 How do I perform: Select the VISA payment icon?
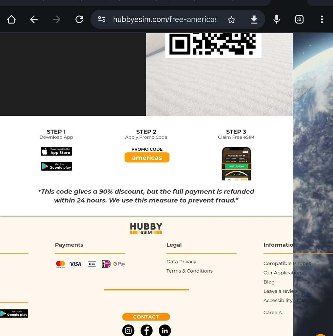pyautogui.click(x=75, y=264)
